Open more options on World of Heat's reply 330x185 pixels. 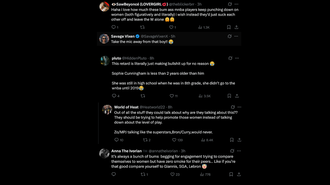click(x=239, y=107)
